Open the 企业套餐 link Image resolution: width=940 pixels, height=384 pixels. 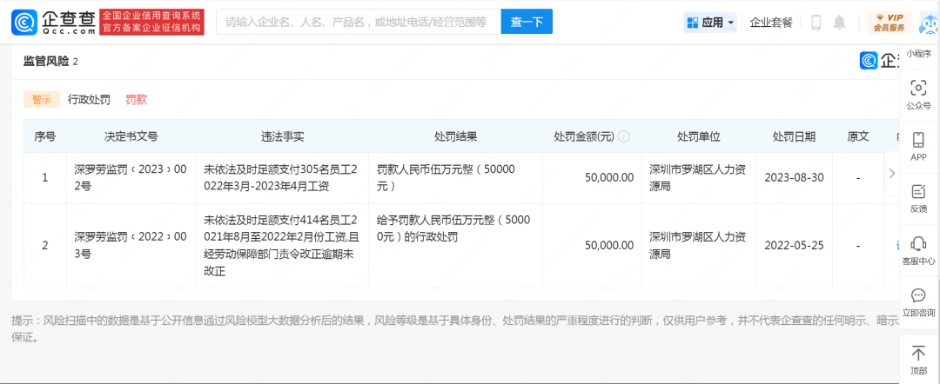tap(771, 23)
